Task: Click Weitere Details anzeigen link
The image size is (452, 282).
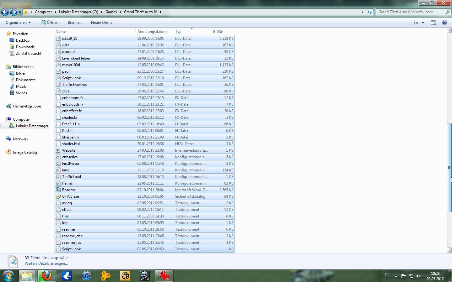Action: pyautogui.click(x=46, y=264)
